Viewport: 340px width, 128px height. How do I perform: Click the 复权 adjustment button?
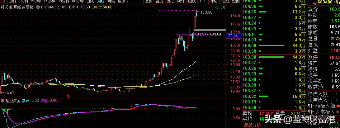tap(149, 1)
